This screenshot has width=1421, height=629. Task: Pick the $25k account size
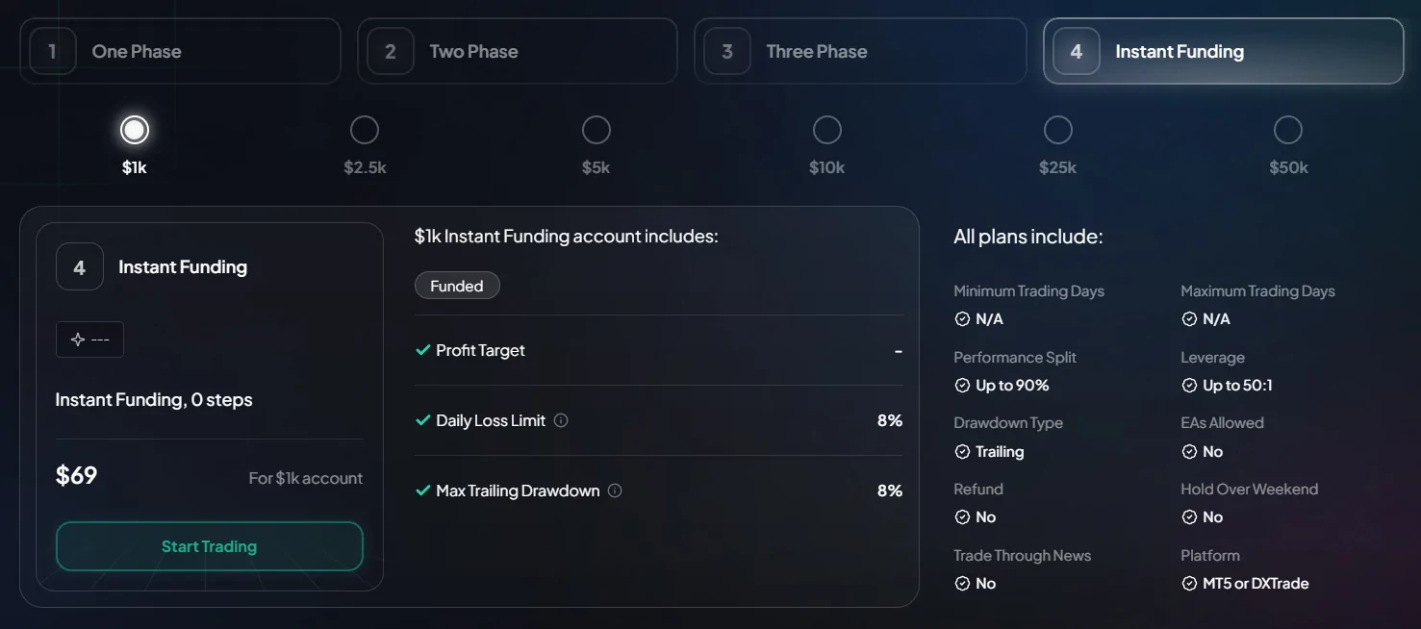tap(1057, 130)
